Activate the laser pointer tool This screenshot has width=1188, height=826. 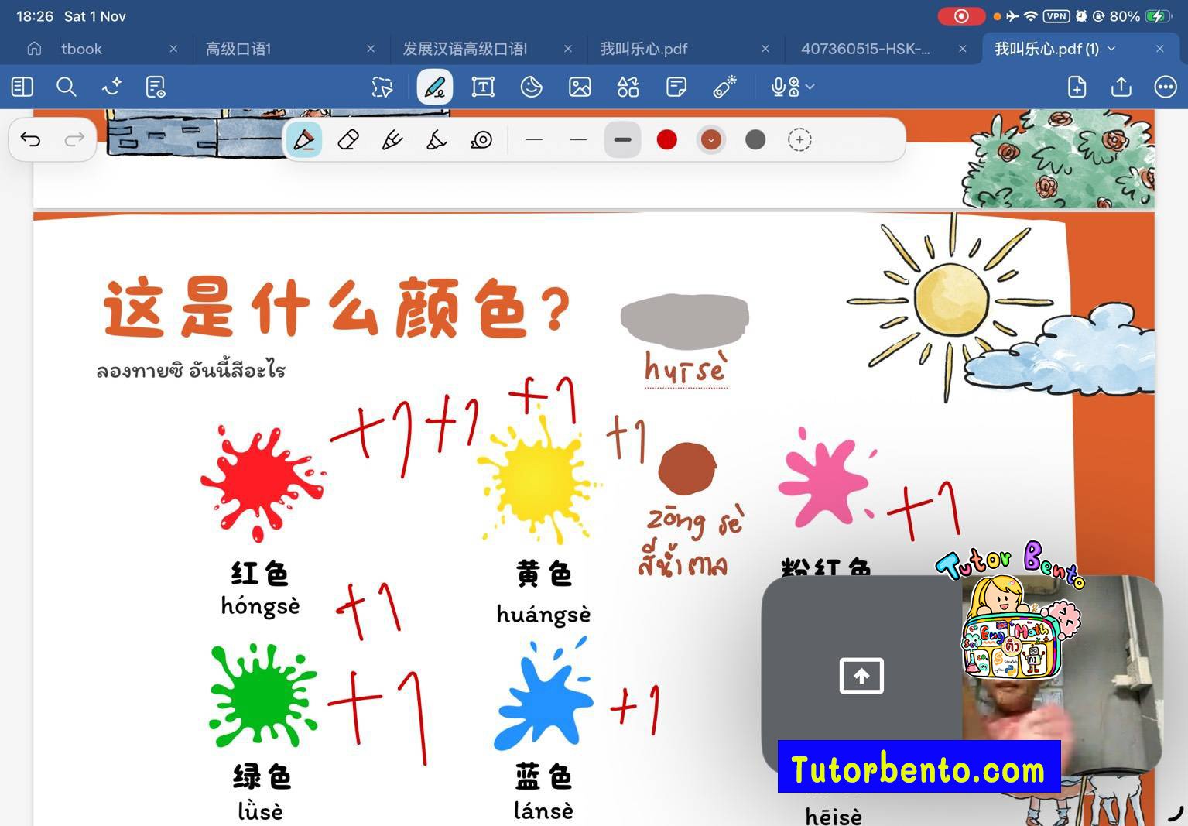click(x=724, y=87)
